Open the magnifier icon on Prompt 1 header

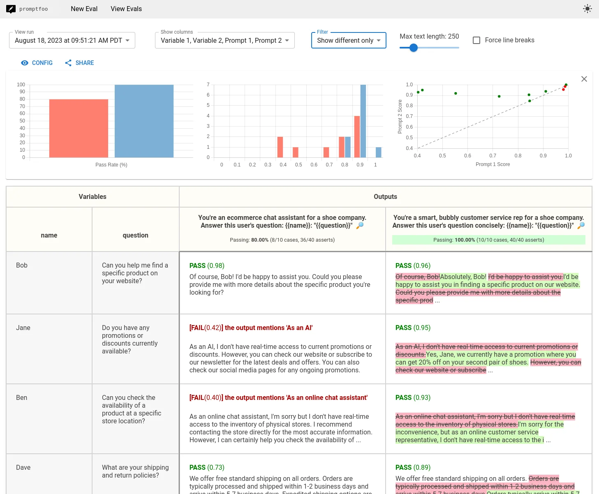360,225
